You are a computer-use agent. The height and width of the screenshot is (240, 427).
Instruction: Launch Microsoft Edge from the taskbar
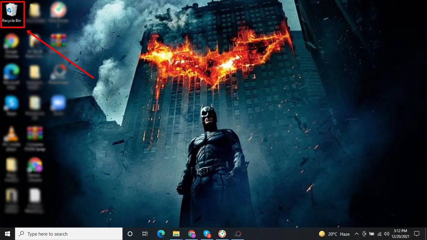coord(161,234)
